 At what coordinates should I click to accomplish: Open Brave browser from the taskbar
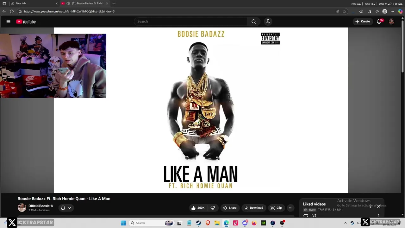pyautogui.click(x=208, y=223)
